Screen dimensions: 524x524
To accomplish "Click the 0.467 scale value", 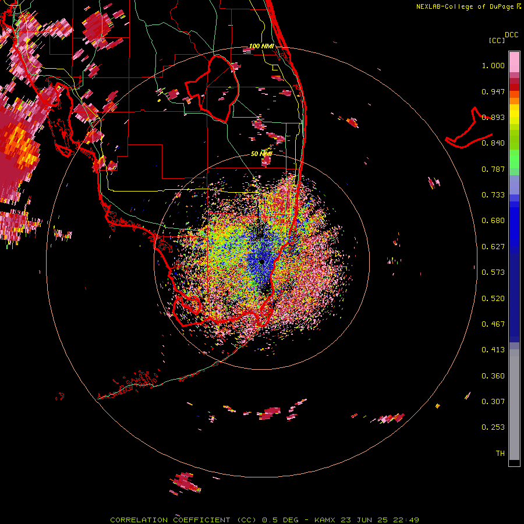I will pos(493,324).
